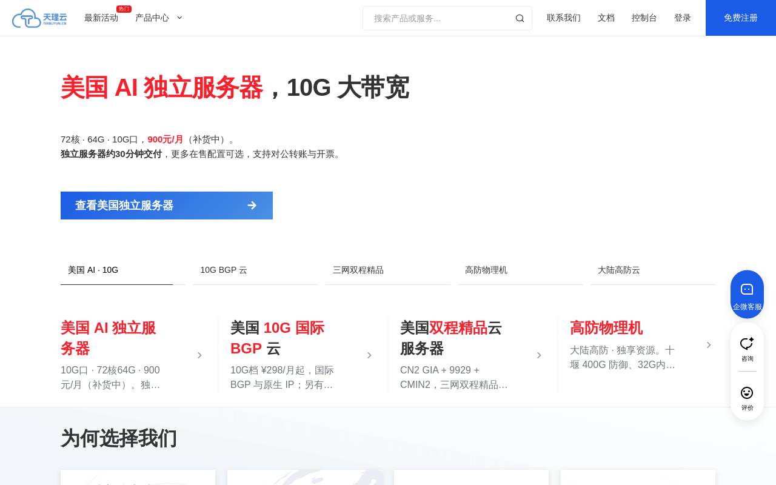This screenshot has height=485, width=776.
Task: Click the red 热门 badge
Action: click(x=124, y=9)
